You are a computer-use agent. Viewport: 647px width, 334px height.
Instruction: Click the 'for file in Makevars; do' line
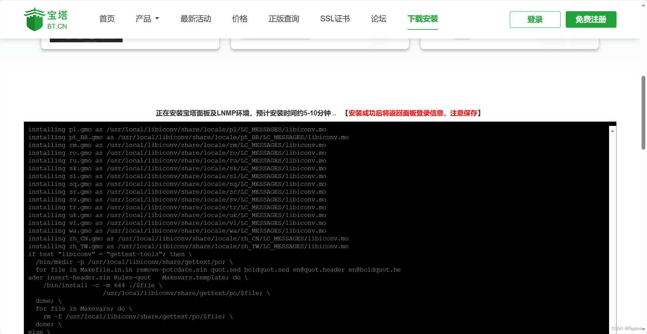pos(84,309)
